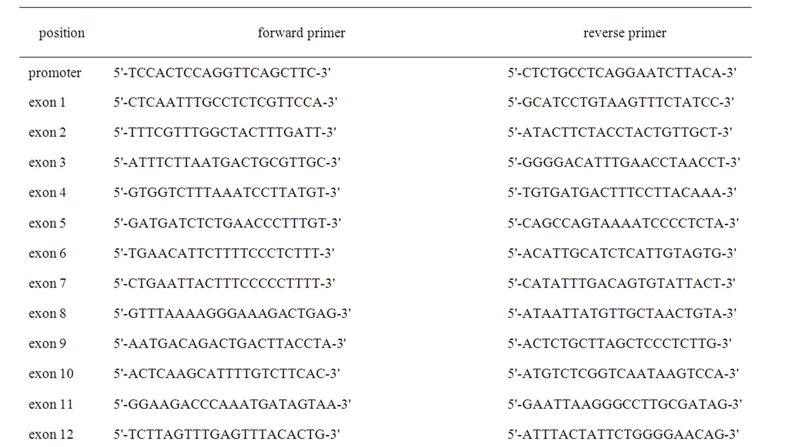Select the 'promoter' row label

click(x=55, y=73)
